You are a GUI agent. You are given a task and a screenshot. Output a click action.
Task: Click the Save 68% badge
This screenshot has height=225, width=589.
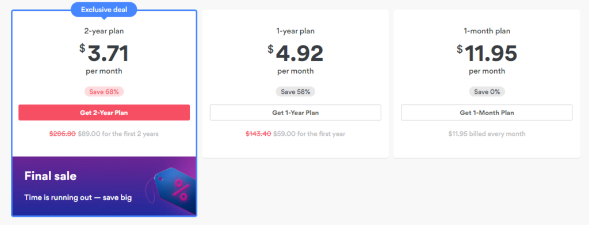click(x=104, y=91)
